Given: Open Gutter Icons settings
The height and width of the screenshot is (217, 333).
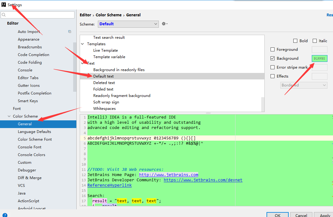Looking at the screenshot, I should pyautogui.click(x=29, y=86).
